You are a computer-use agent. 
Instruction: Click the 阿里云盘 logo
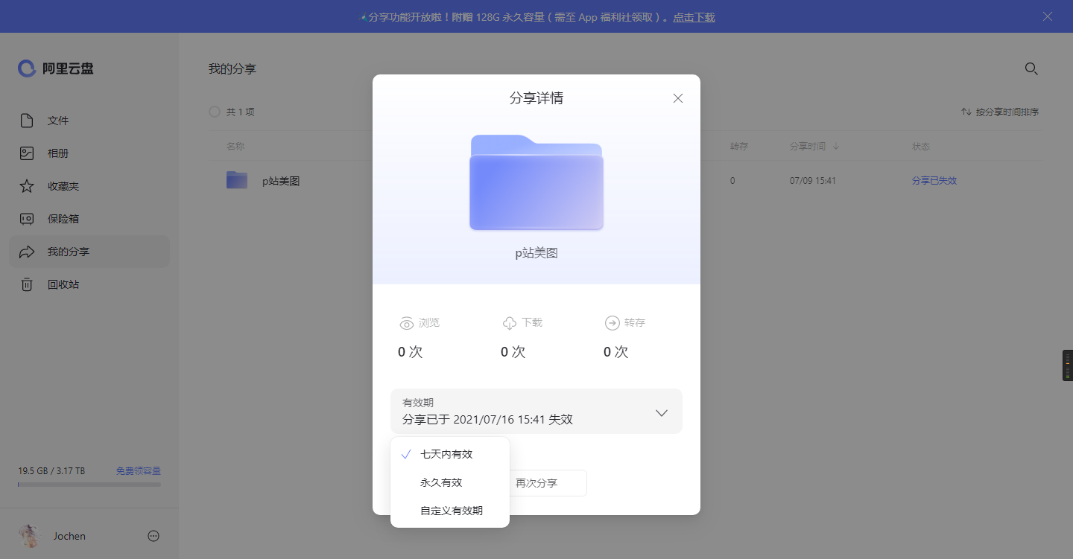(56, 68)
